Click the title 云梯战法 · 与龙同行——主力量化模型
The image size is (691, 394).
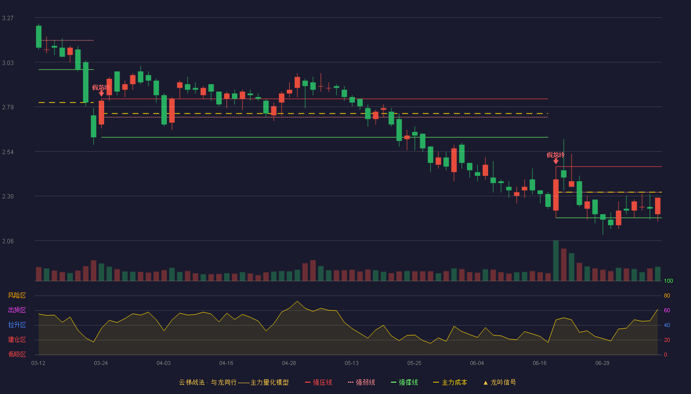pos(233,382)
